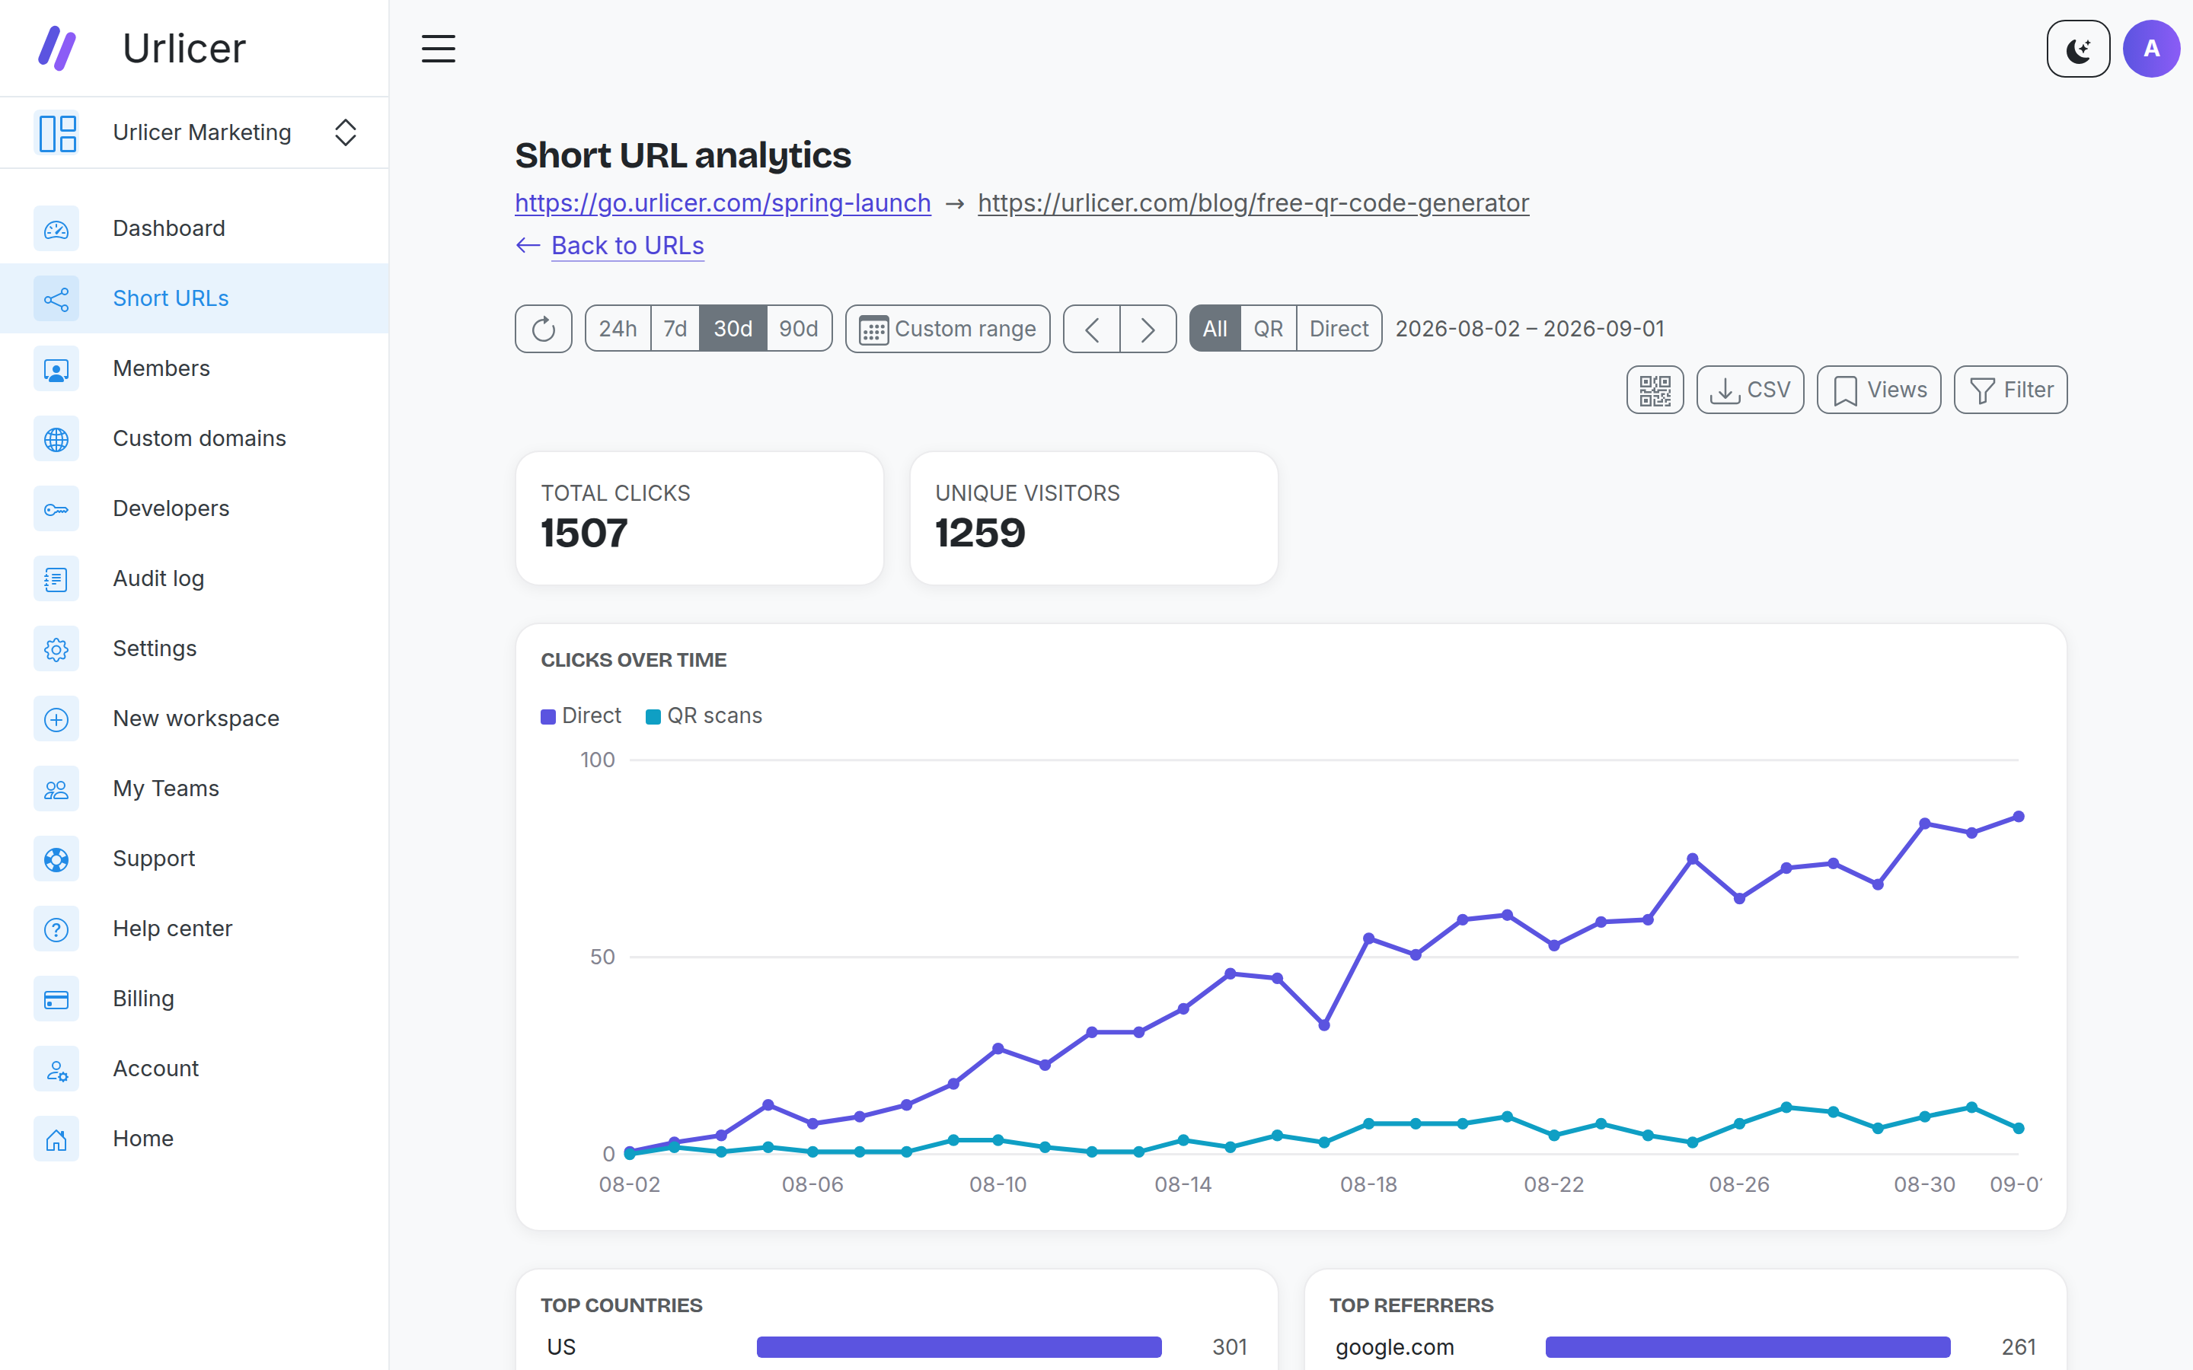Click the My Teams people icon
The image size is (2193, 1370).
56,789
